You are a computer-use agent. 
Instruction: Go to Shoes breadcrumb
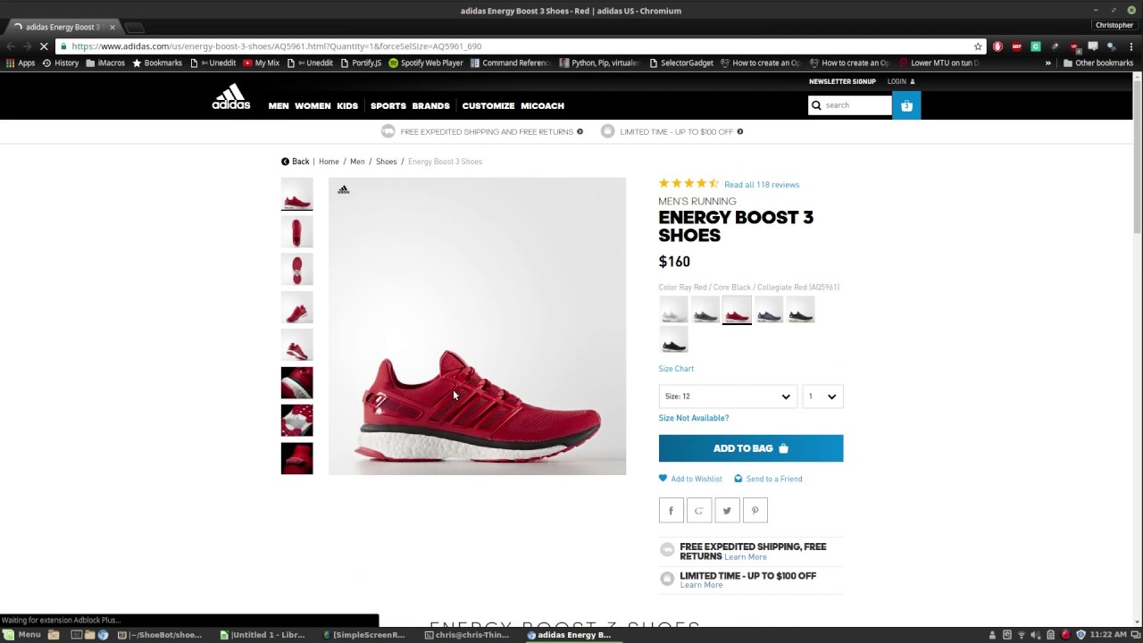pos(386,162)
